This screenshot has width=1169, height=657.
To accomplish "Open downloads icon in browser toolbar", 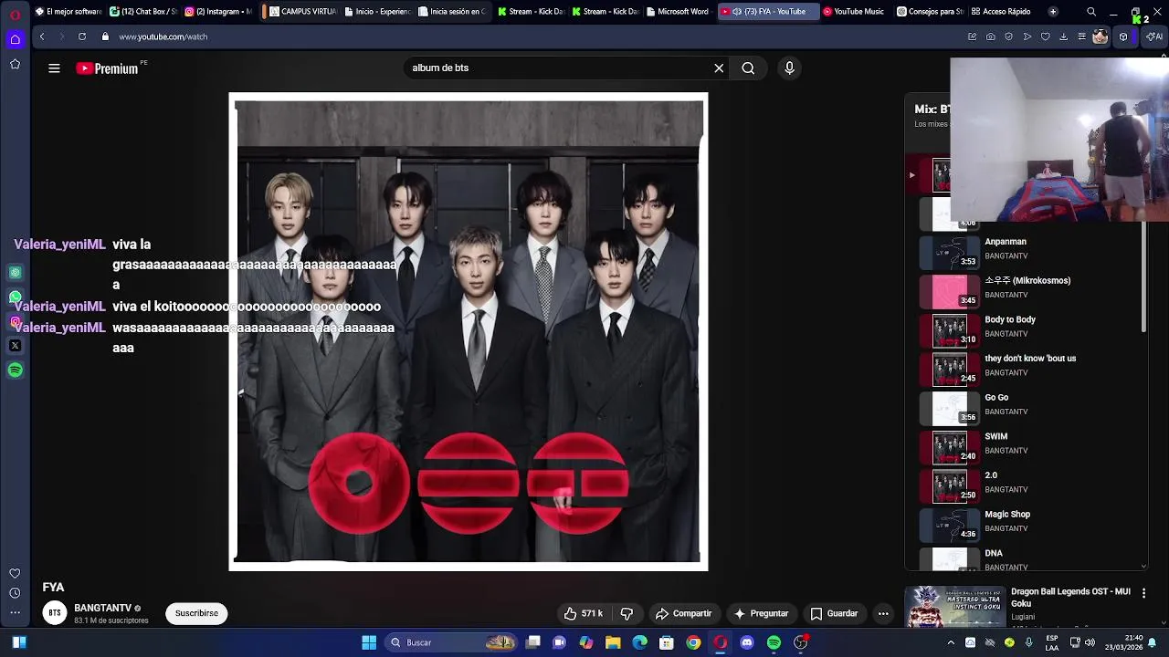I will (1064, 36).
